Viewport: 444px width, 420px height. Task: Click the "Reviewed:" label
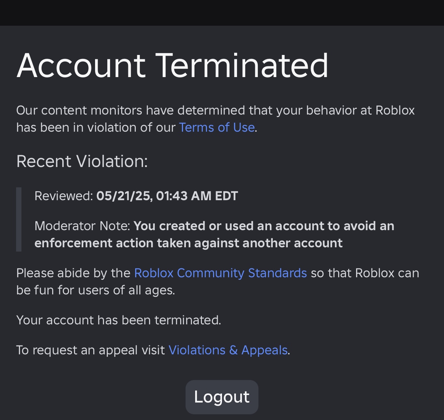click(x=64, y=196)
